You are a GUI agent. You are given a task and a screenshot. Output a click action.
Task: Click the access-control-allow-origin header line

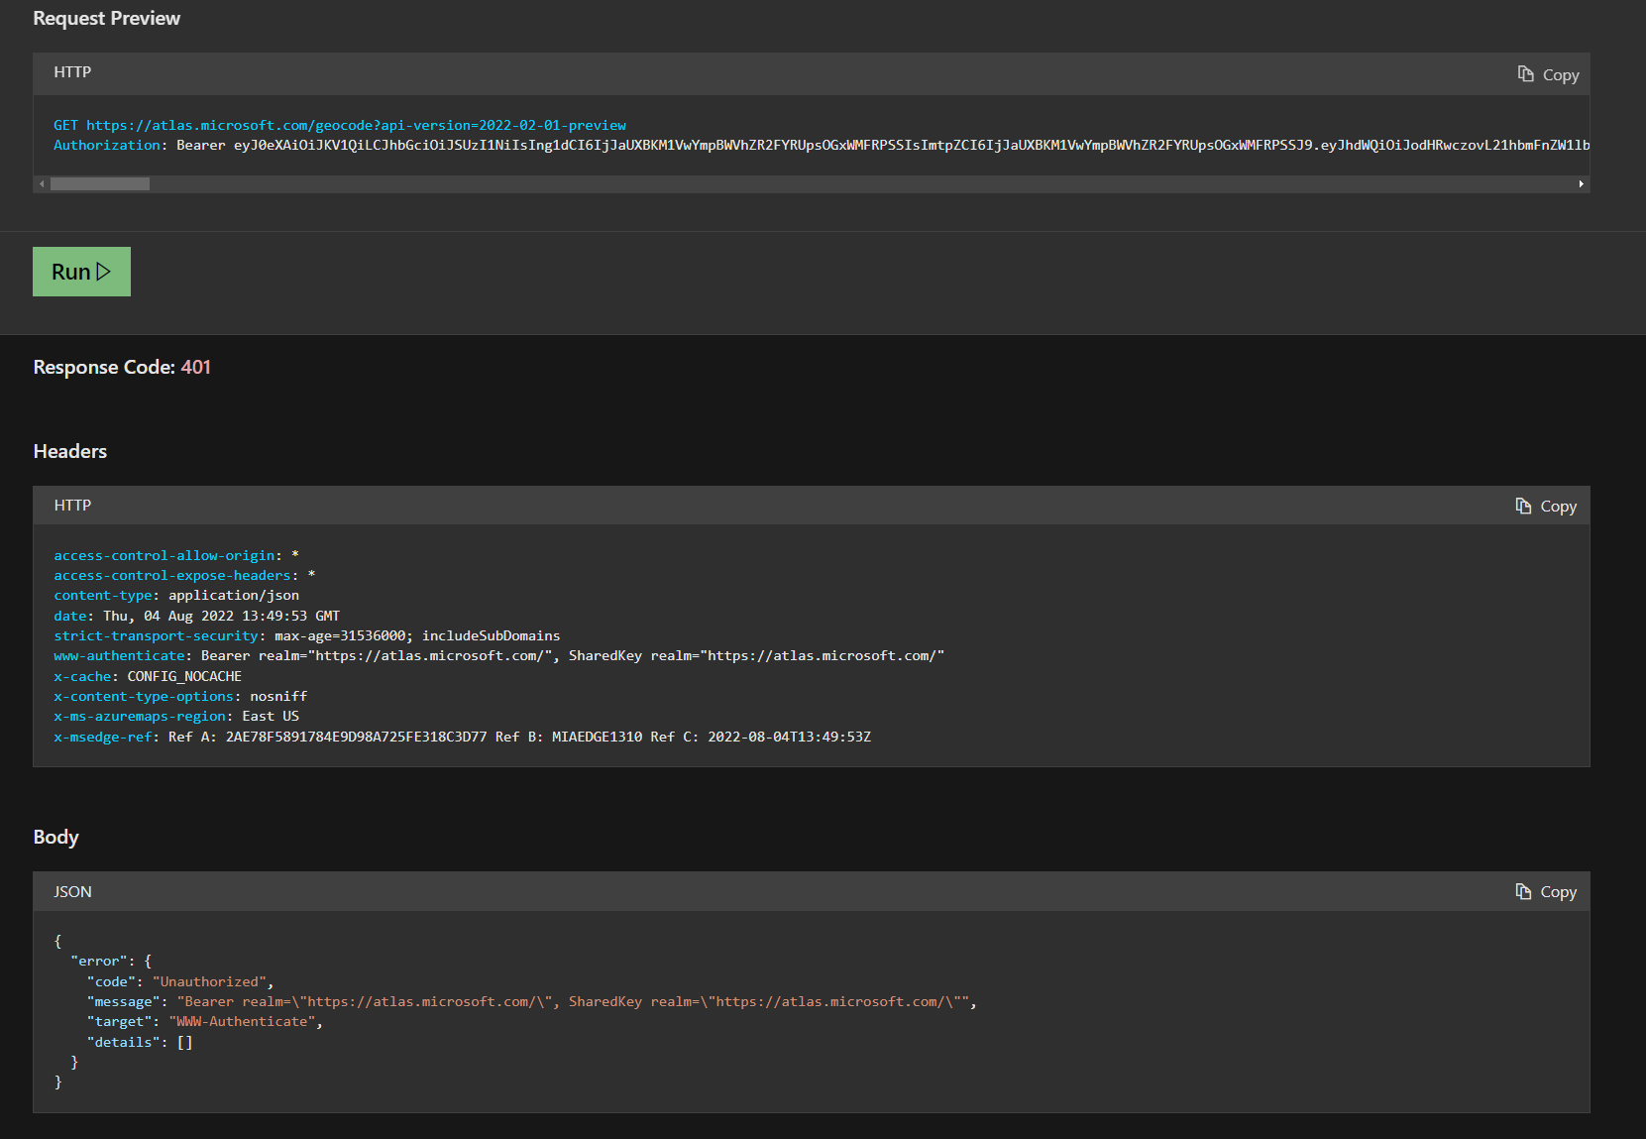(176, 555)
